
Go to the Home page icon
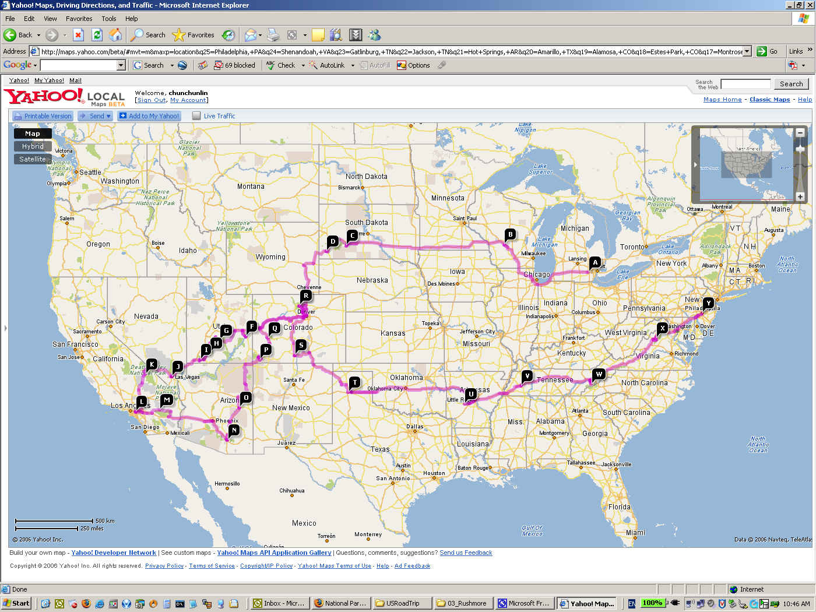[116, 35]
